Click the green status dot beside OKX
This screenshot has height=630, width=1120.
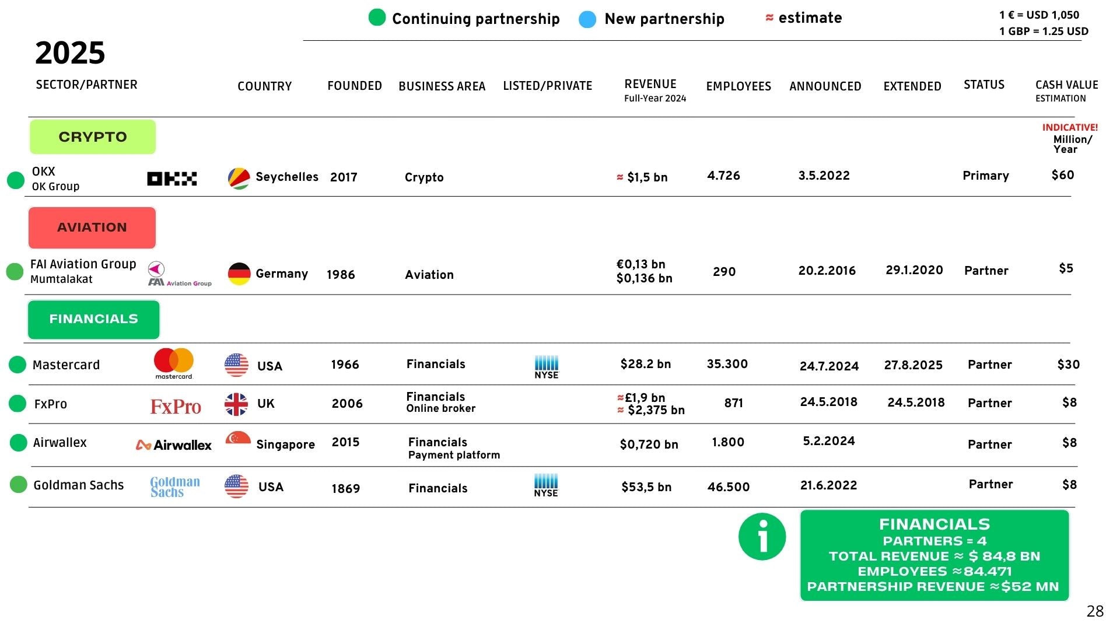click(15, 180)
